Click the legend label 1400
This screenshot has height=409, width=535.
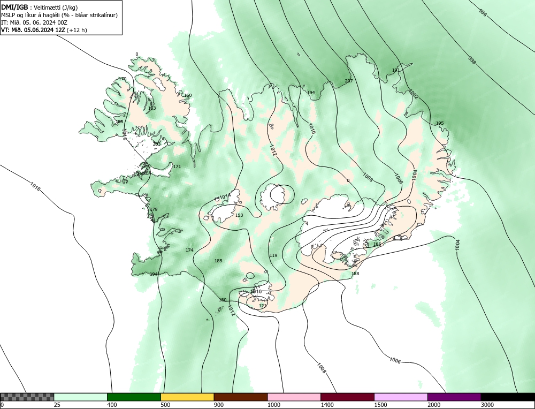click(327, 405)
